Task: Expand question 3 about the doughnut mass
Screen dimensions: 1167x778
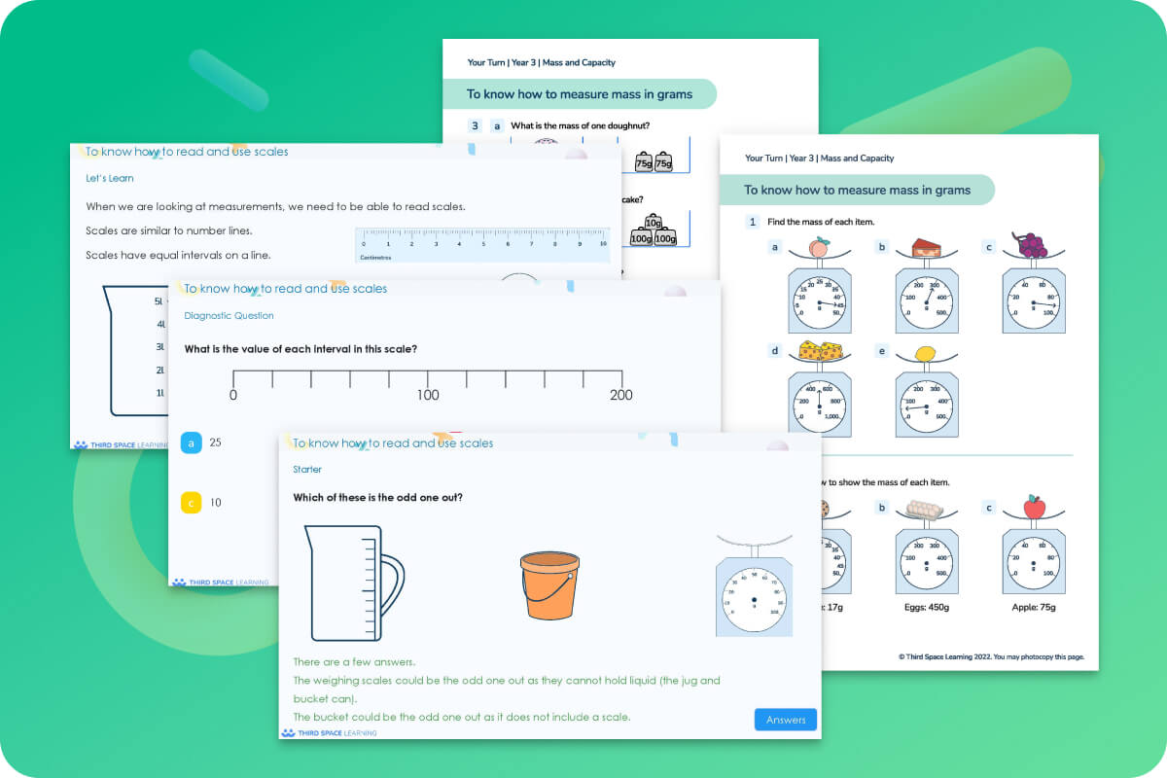Action: pos(474,125)
